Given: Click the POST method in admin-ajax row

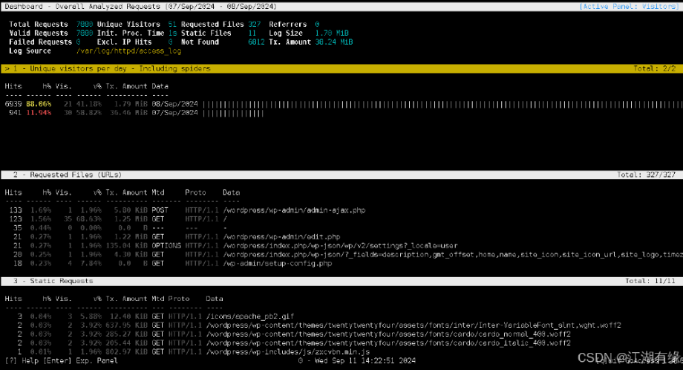Looking at the screenshot, I should tap(160, 210).
